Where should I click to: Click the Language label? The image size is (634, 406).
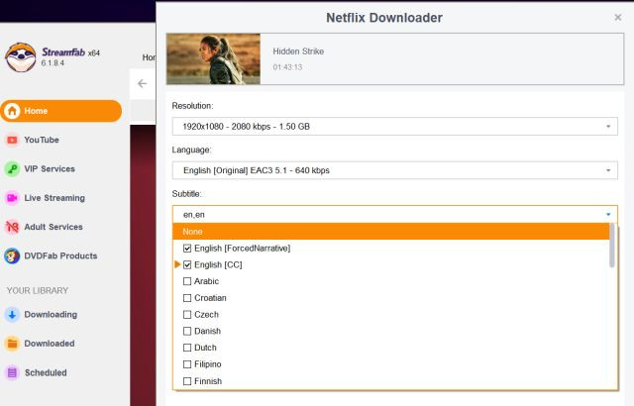tap(191, 150)
